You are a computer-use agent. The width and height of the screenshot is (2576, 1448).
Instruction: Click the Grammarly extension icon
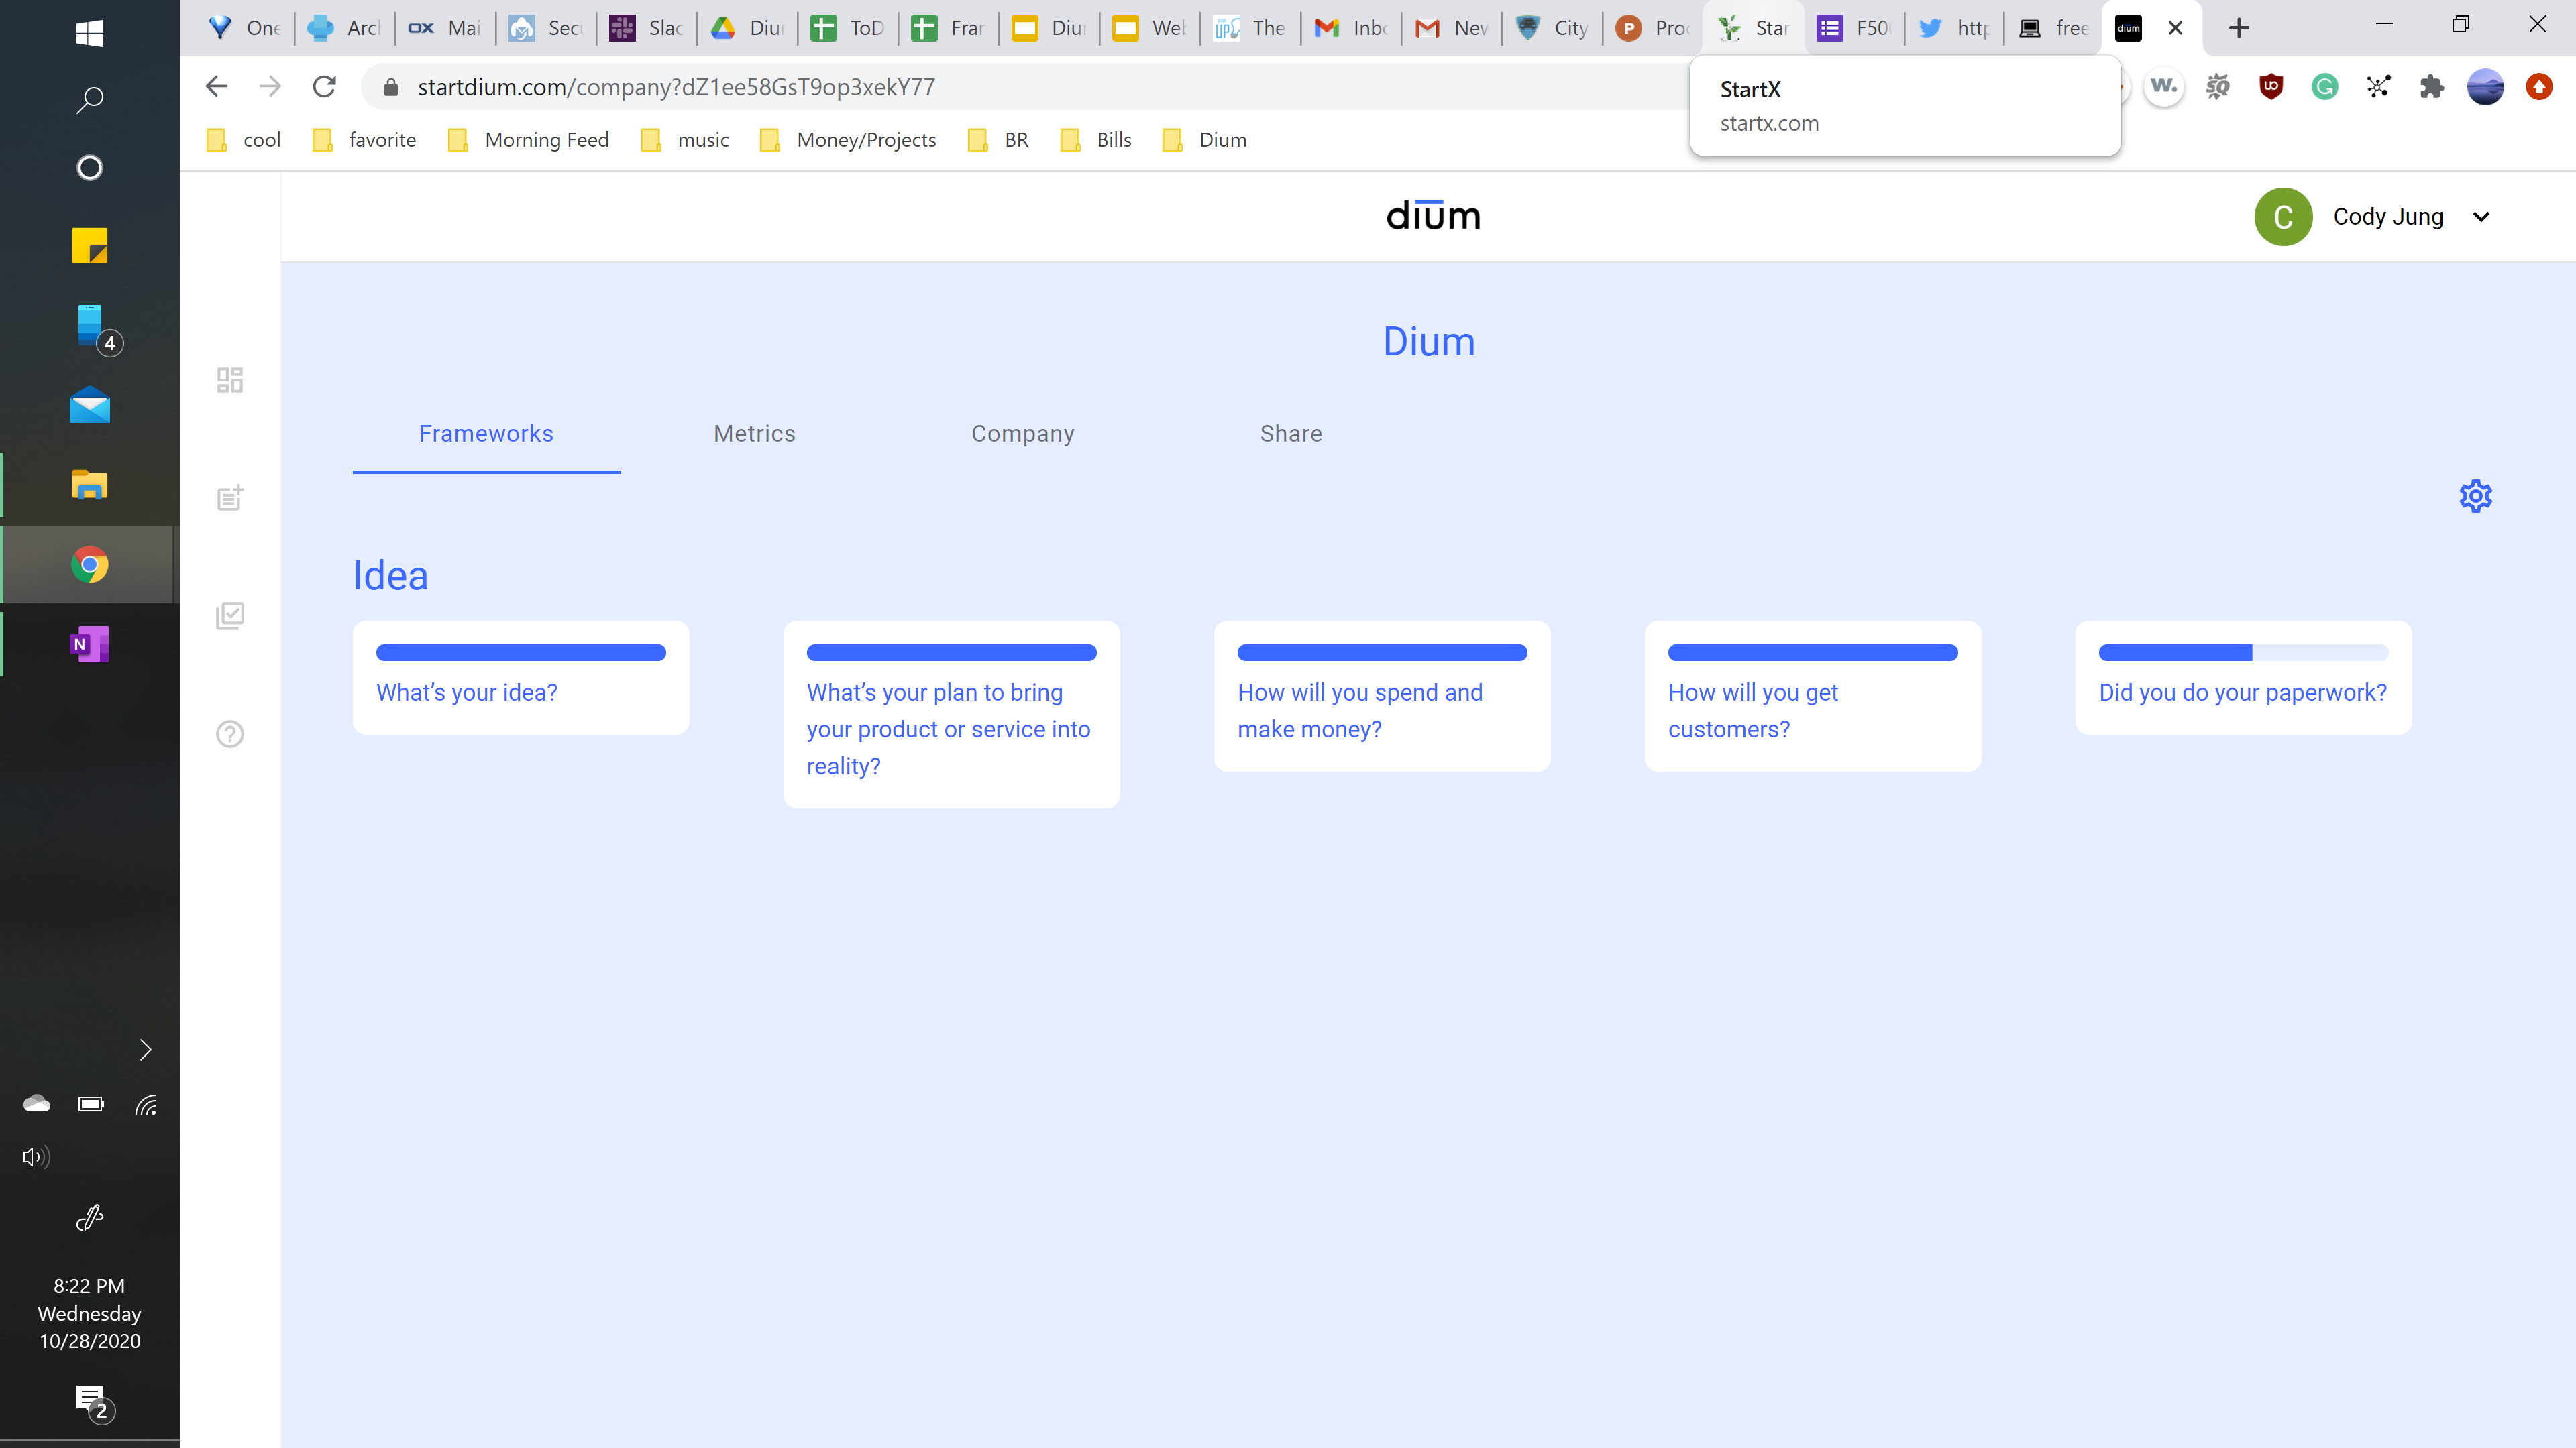tap(2324, 87)
